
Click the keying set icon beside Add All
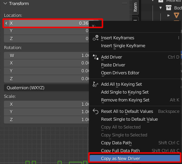[x=95, y=84]
